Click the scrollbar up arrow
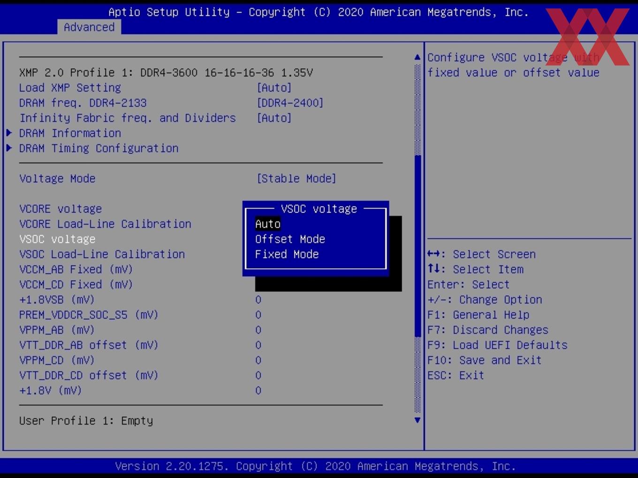638x478 pixels. coord(418,57)
